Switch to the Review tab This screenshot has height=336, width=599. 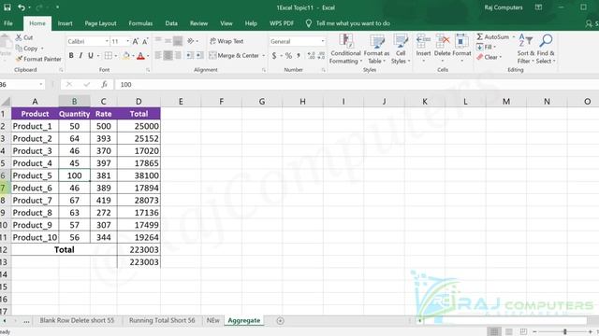click(198, 23)
